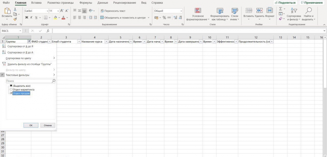Click the Поделиться button
The width and height of the screenshot is (327, 157).
285,3
